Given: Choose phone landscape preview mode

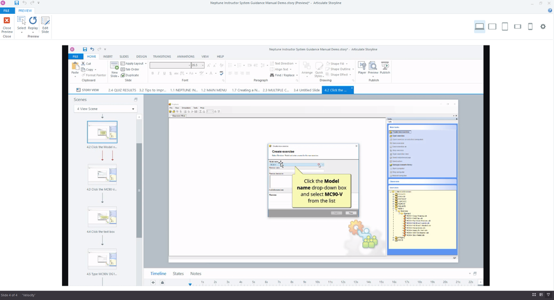Looking at the screenshot, I should click(518, 27).
